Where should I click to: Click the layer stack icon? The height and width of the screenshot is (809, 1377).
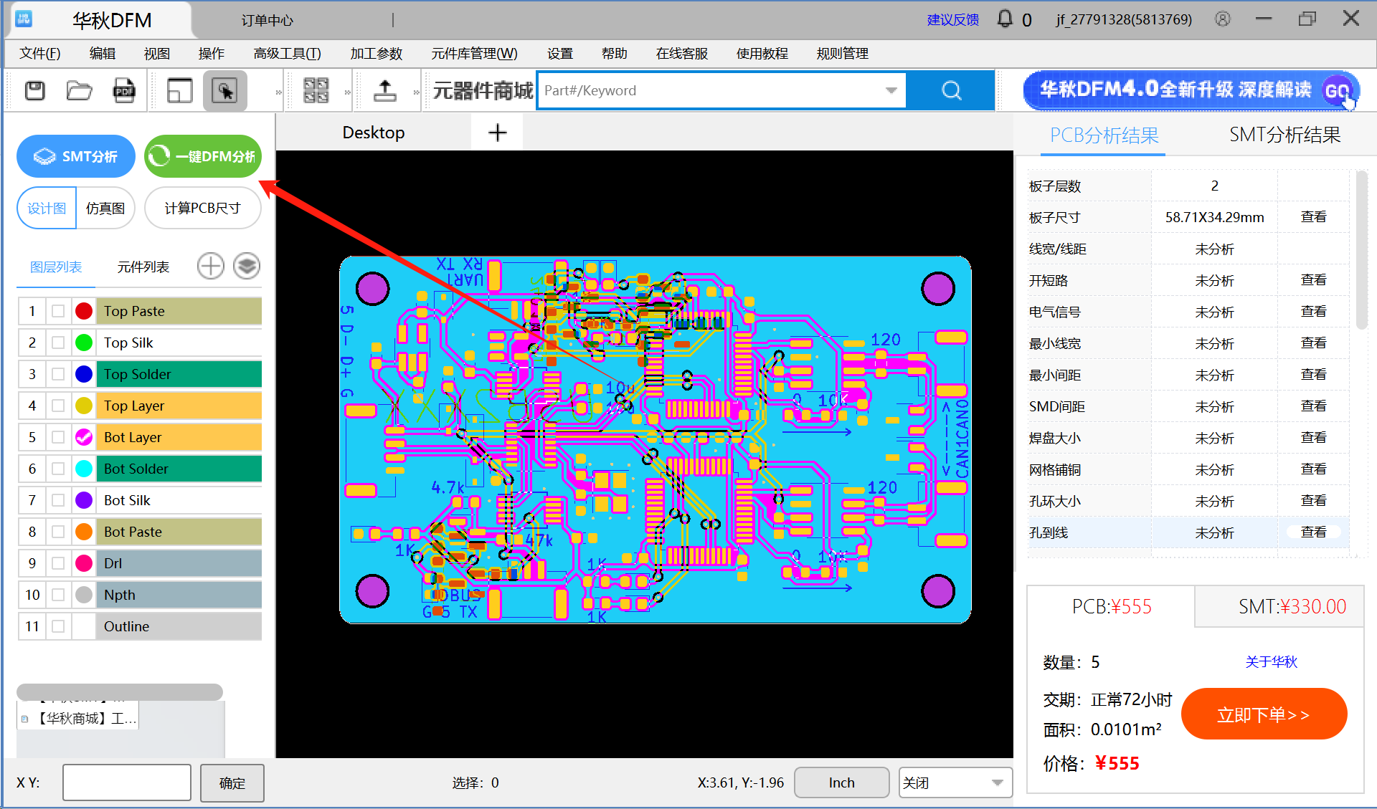247,267
